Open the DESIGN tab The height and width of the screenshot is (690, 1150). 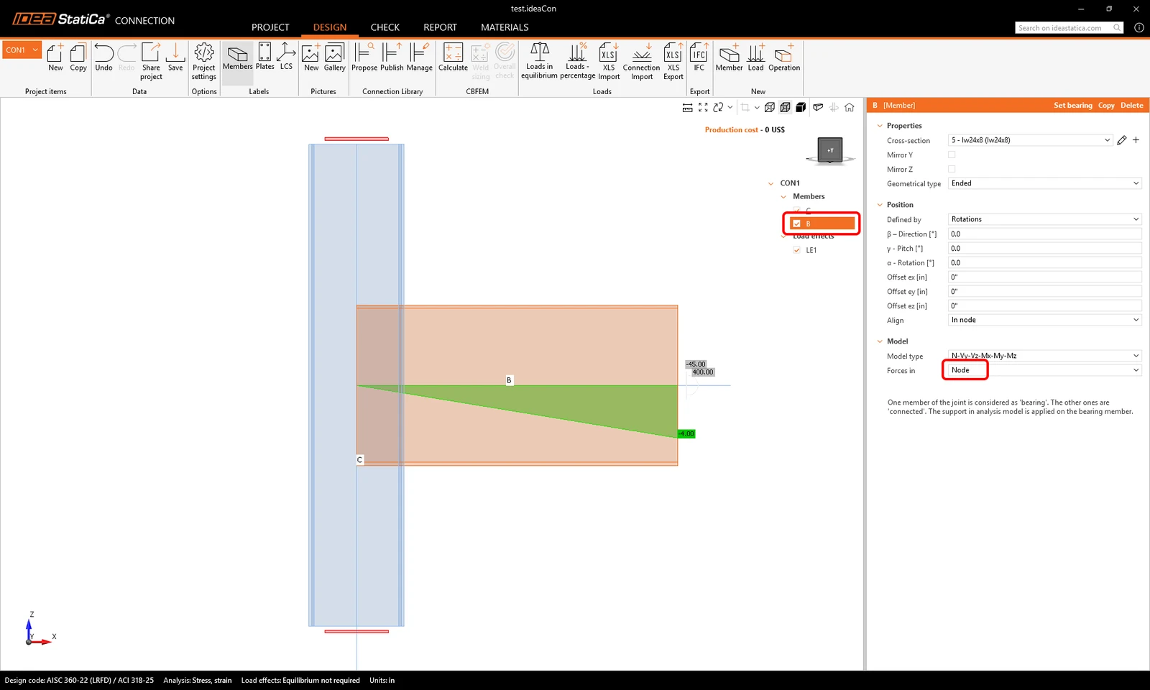330,27
